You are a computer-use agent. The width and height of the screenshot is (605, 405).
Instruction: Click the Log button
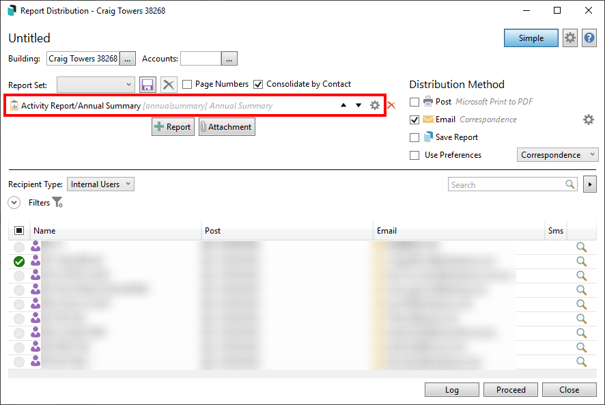pyautogui.click(x=452, y=389)
